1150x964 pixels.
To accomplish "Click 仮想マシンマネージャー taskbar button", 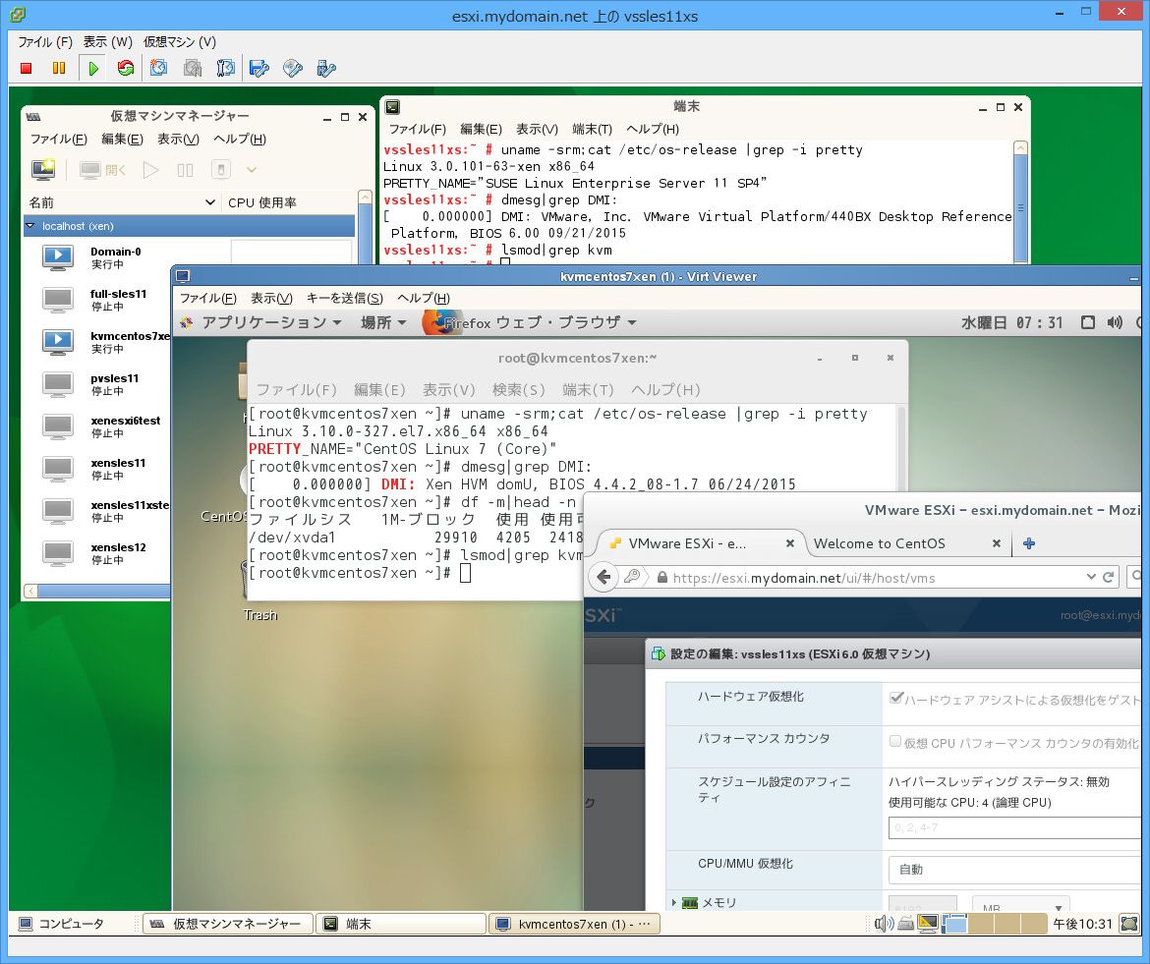I will tap(228, 924).
